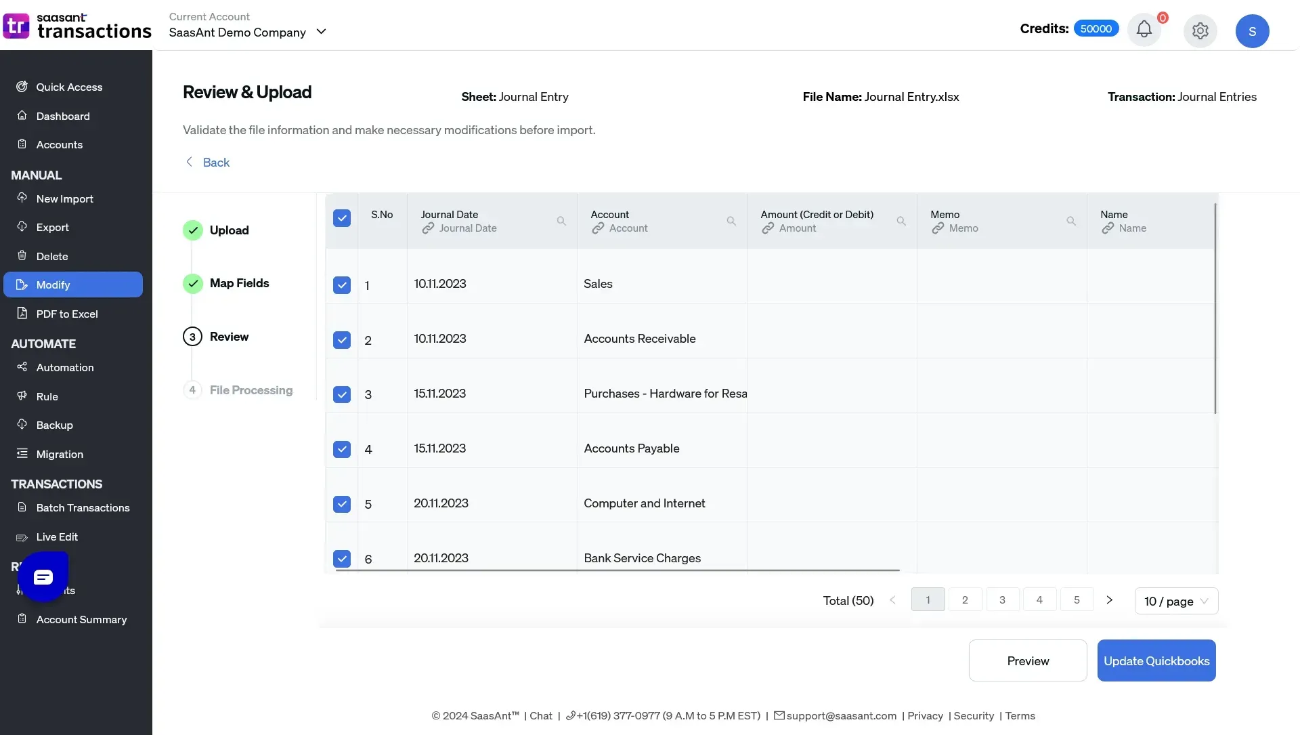Uncheck row 3 Purchases checkbox

pyautogui.click(x=342, y=394)
